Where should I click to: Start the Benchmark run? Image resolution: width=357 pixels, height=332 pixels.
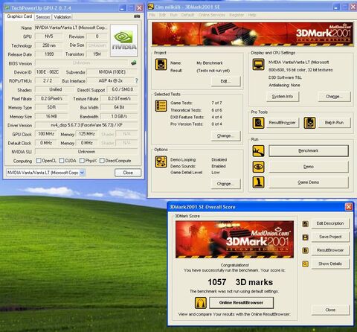(309, 151)
